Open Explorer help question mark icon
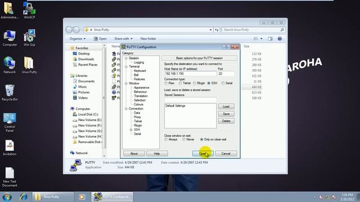 [280, 39]
